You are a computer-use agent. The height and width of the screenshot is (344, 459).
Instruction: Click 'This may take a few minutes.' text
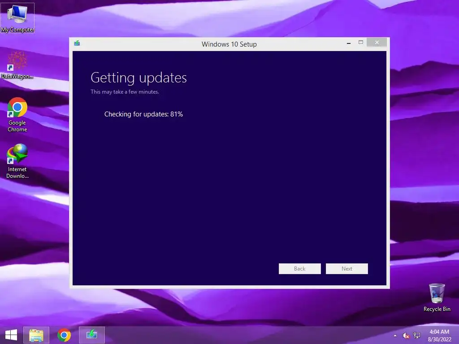[x=125, y=92]
